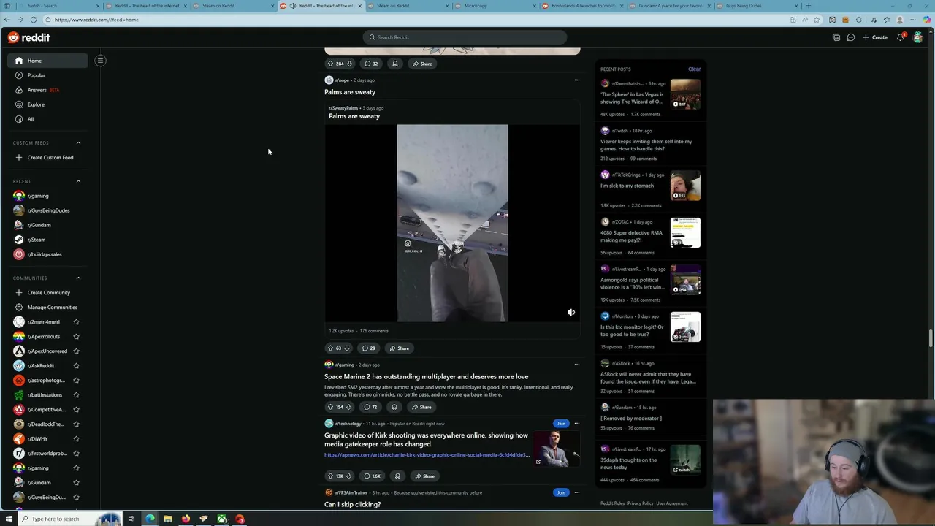The width and height of the screenshot is (935, 526).
Task: Open the apnews.com article link
Action: [427, 455]
